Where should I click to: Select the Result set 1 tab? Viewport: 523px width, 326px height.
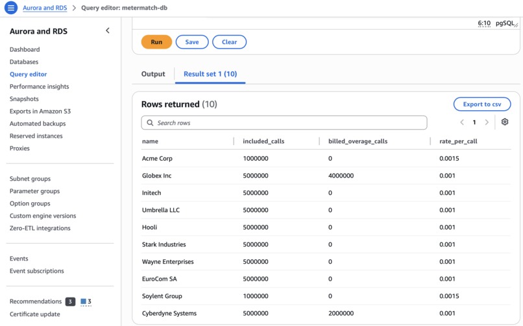210,74
